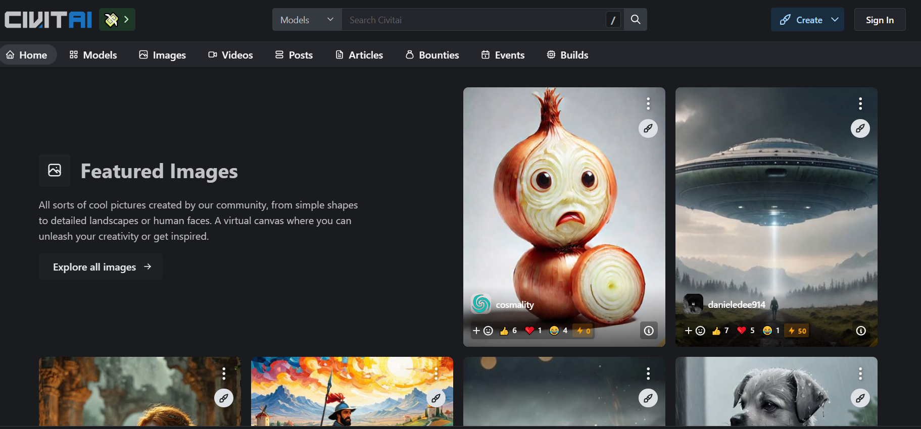921x429 pixels.
Task: Open the Articles tab
Action: 359,55
